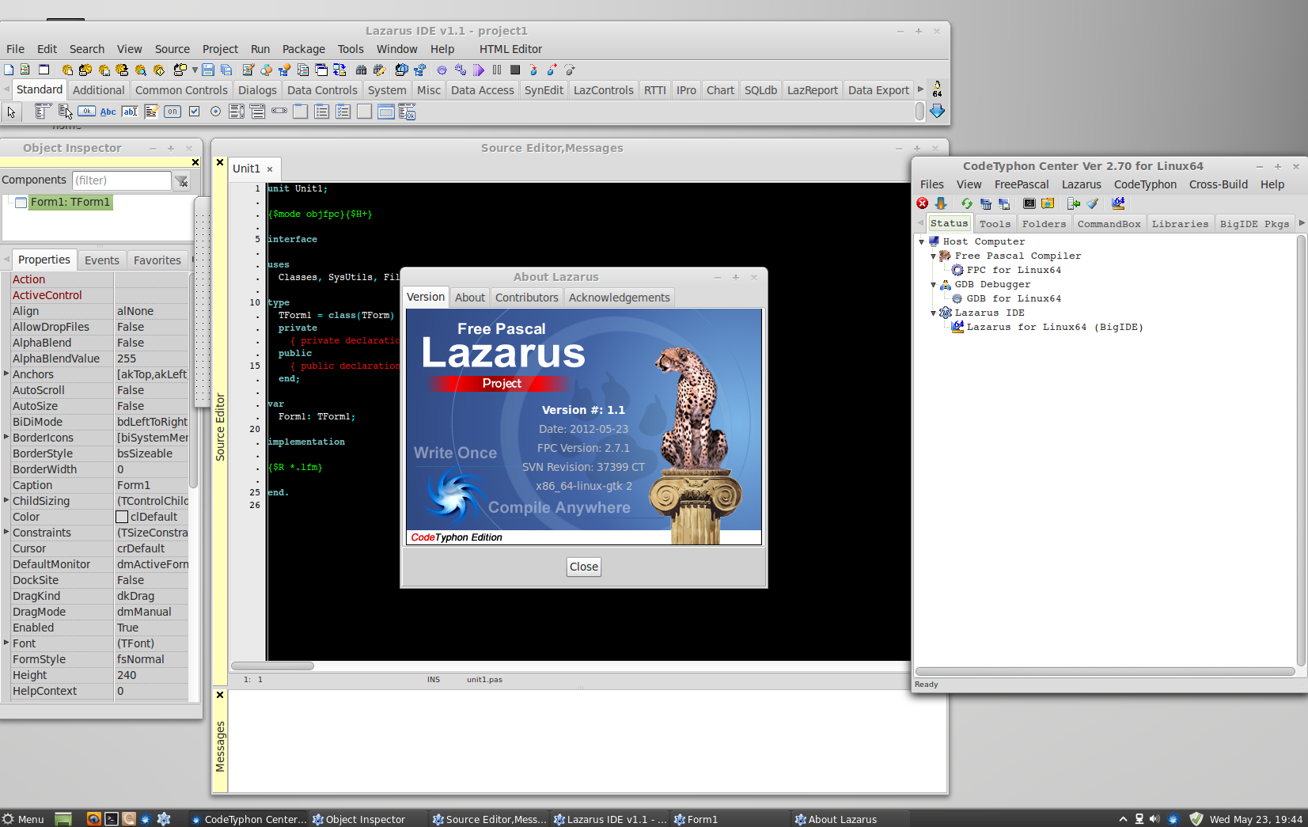Click the Lazarus 64 icon in CodeTyphon toolbar
This screenshot has width=1308, height=827.
point(1118,203)
